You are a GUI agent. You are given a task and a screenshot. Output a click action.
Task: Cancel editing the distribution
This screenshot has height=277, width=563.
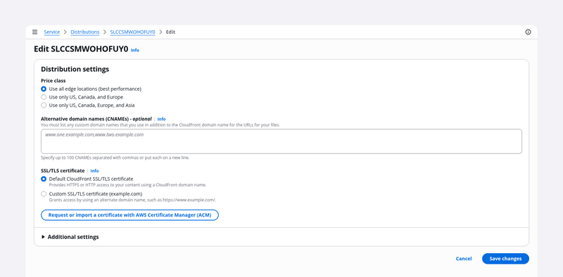[464, 259]
